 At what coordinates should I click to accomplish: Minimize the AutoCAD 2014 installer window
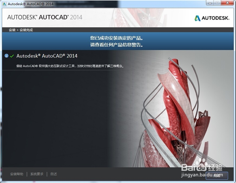point(210,3)
